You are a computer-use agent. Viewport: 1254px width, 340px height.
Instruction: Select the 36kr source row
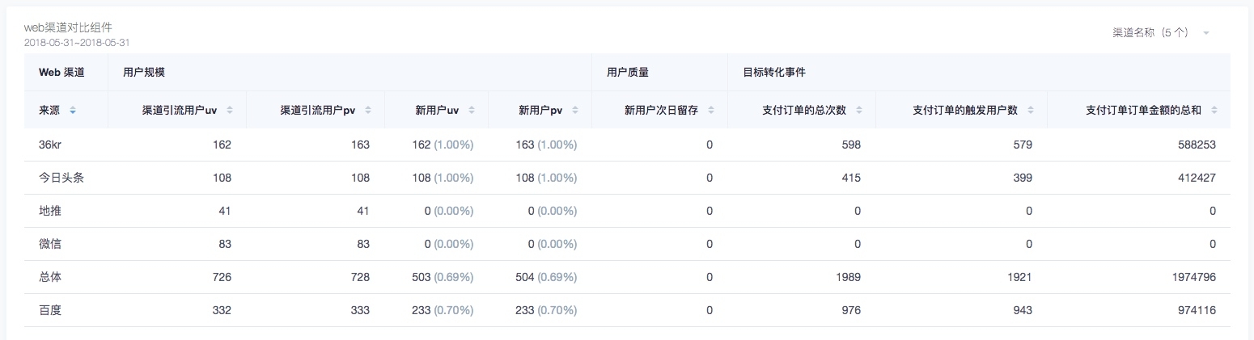(50, 145)
